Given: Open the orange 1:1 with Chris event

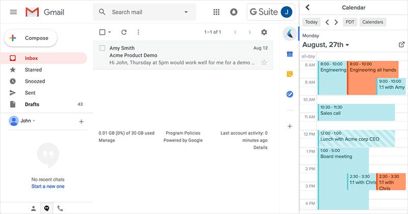Looking at the screenshot, I should [391, 181].
